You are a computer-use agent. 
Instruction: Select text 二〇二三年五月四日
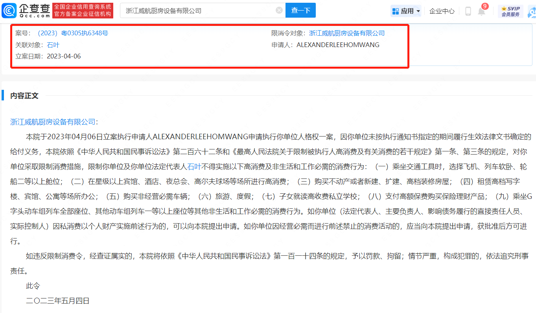point(58,301)
